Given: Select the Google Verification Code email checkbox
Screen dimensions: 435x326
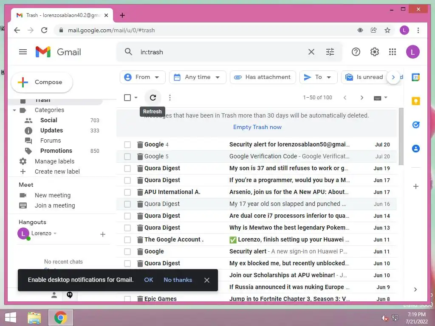Looking at the screenshot, I should [x=127, y=157].
